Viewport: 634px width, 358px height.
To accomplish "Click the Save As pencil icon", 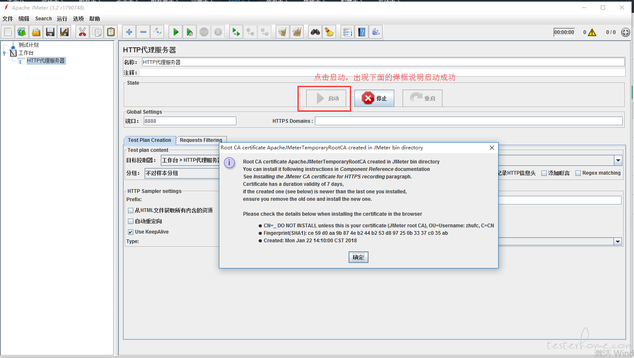I will (x=64, y=32).
